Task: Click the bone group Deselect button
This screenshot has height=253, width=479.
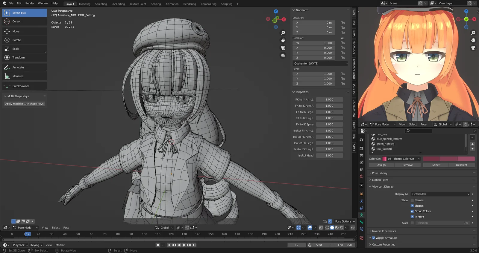Action: coord(462,165)
